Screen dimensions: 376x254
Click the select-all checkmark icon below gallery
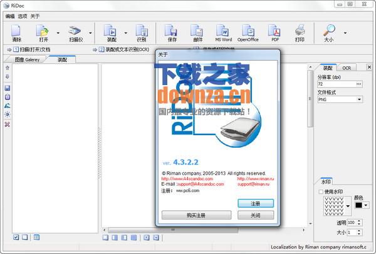point(16,237)
